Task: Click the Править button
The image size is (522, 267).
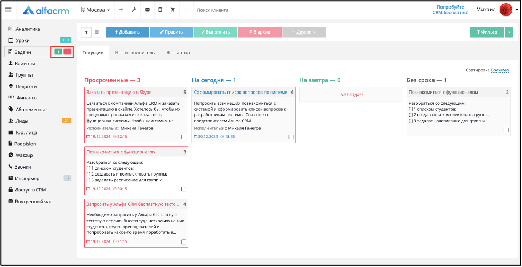Action: click(172, 32)
